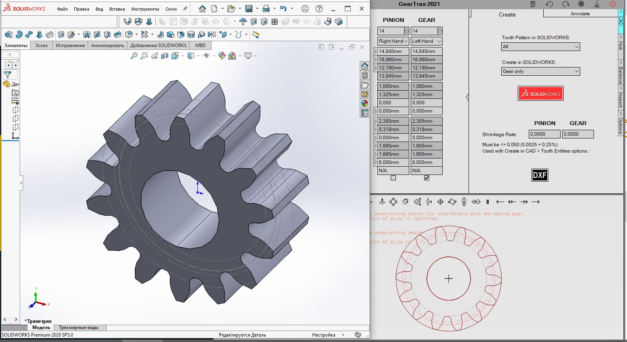Open the SOLIDWORKS help question mark
The width and height of the screenshot is (627, 342).
[319, 9]
